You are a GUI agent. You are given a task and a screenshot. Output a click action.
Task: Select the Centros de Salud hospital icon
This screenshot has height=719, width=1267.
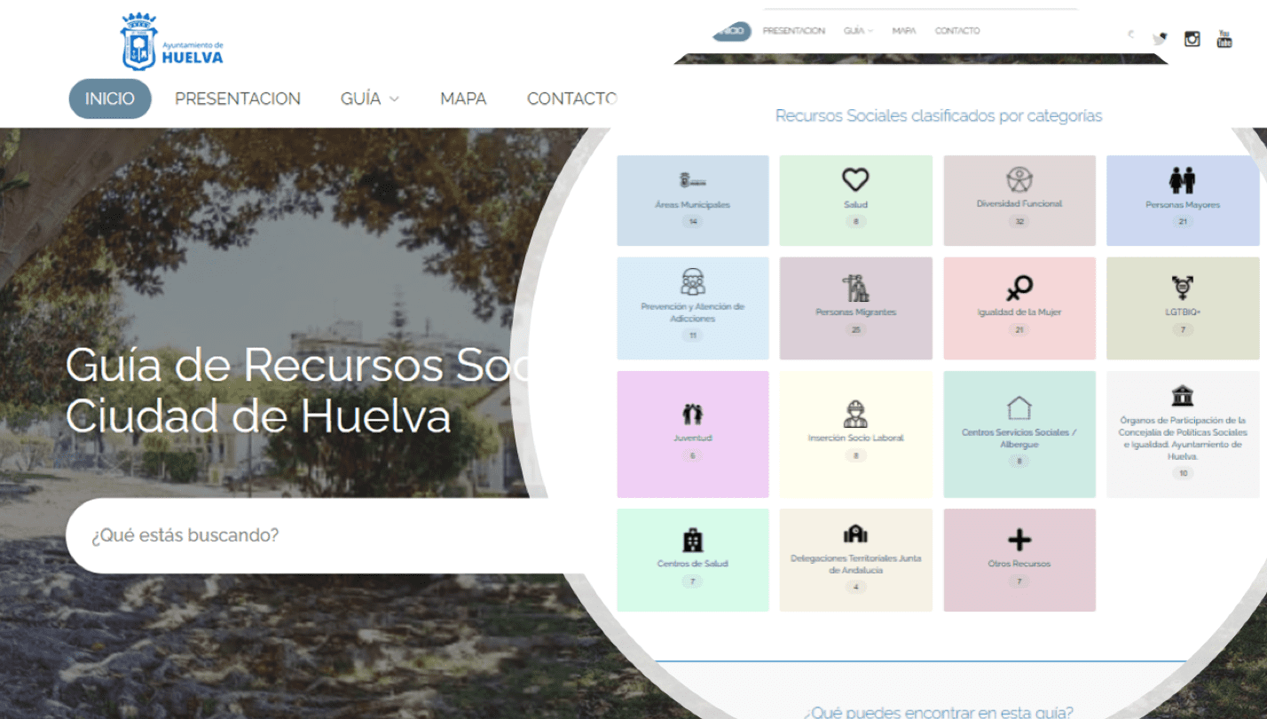693,540
